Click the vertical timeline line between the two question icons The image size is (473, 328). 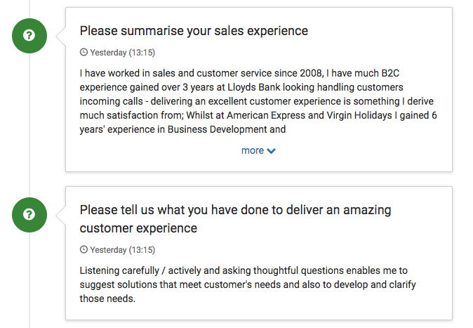(x=29, y=125)
